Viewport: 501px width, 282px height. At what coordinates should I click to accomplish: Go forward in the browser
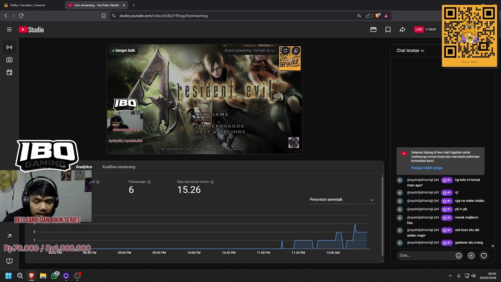(13, 16)
